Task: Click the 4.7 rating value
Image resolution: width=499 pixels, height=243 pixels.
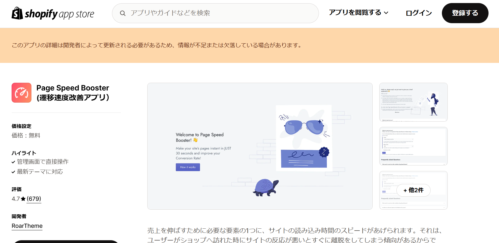Action: coord(16,199)
